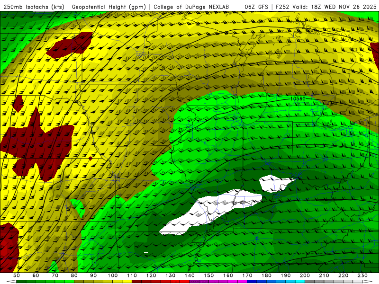Click the olive swatch just after 80
The height and width of the screenshot is (284, 379).
coord(79,282)
